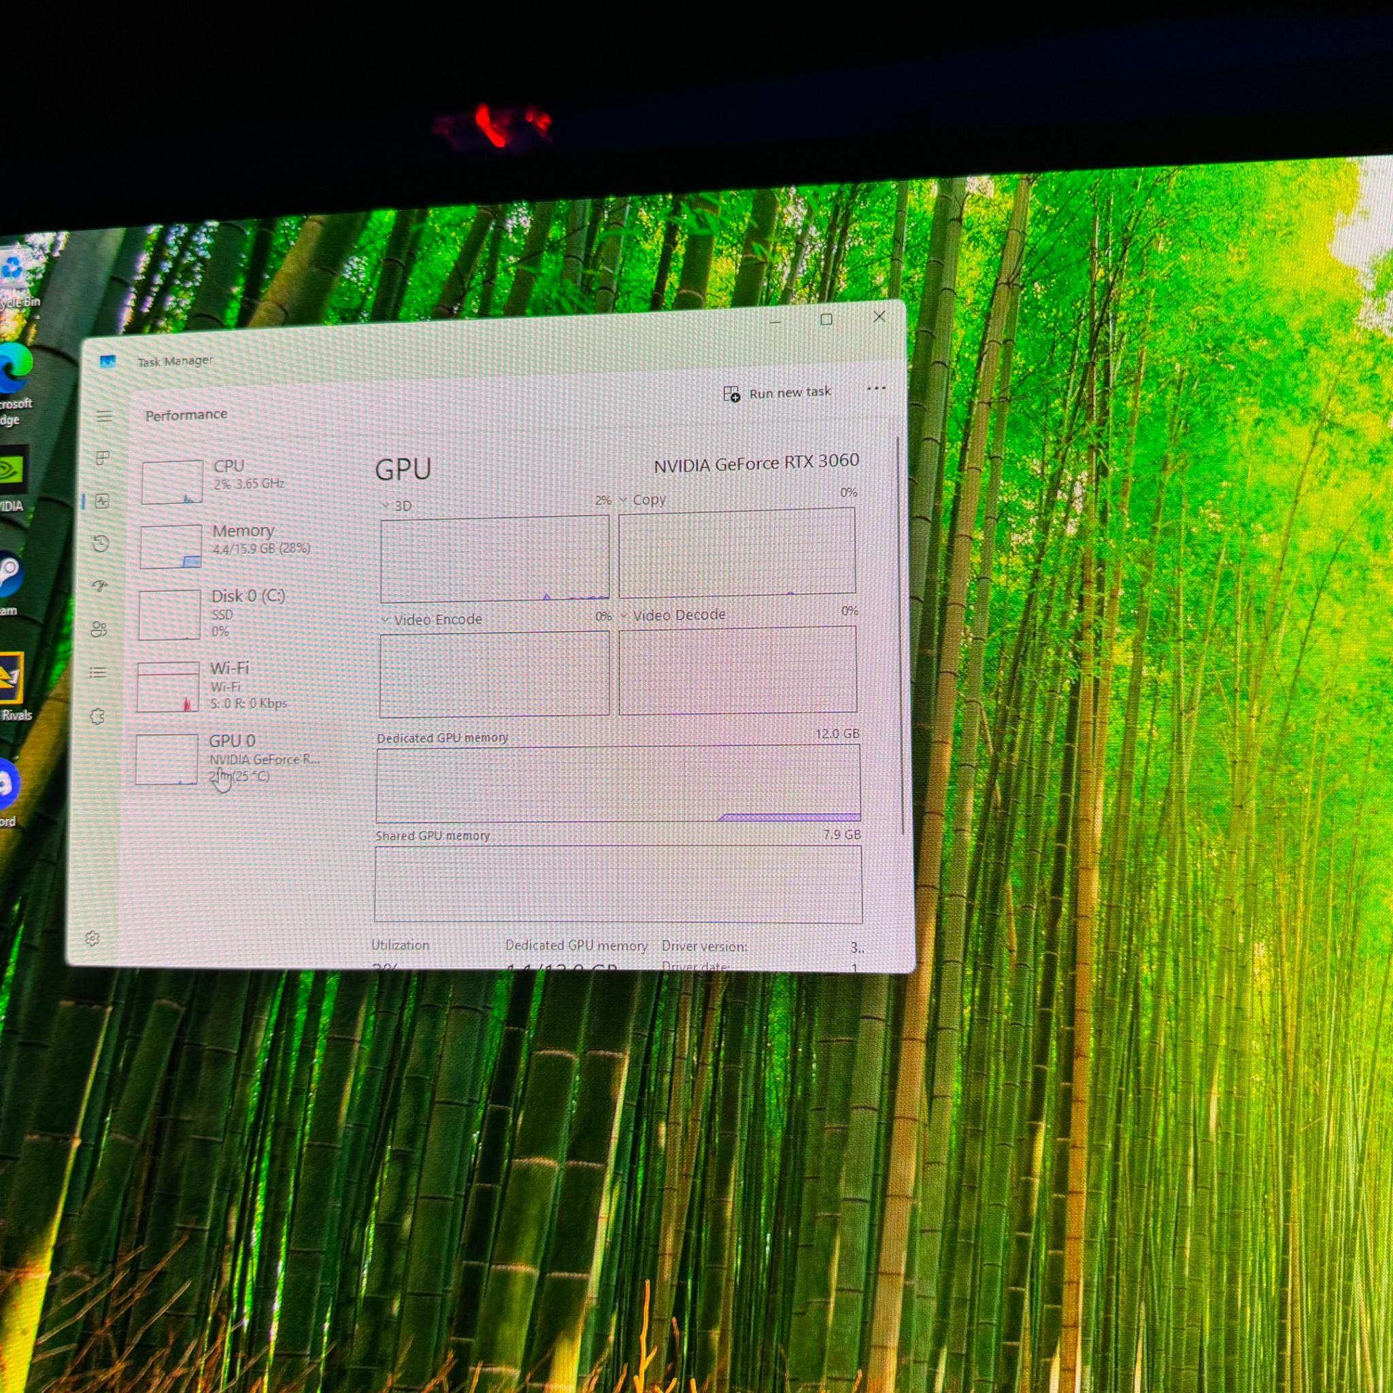Click the Wi-Fi mini graph thumbnail
Screen dimensions: 1393x1393
(168, 687)
